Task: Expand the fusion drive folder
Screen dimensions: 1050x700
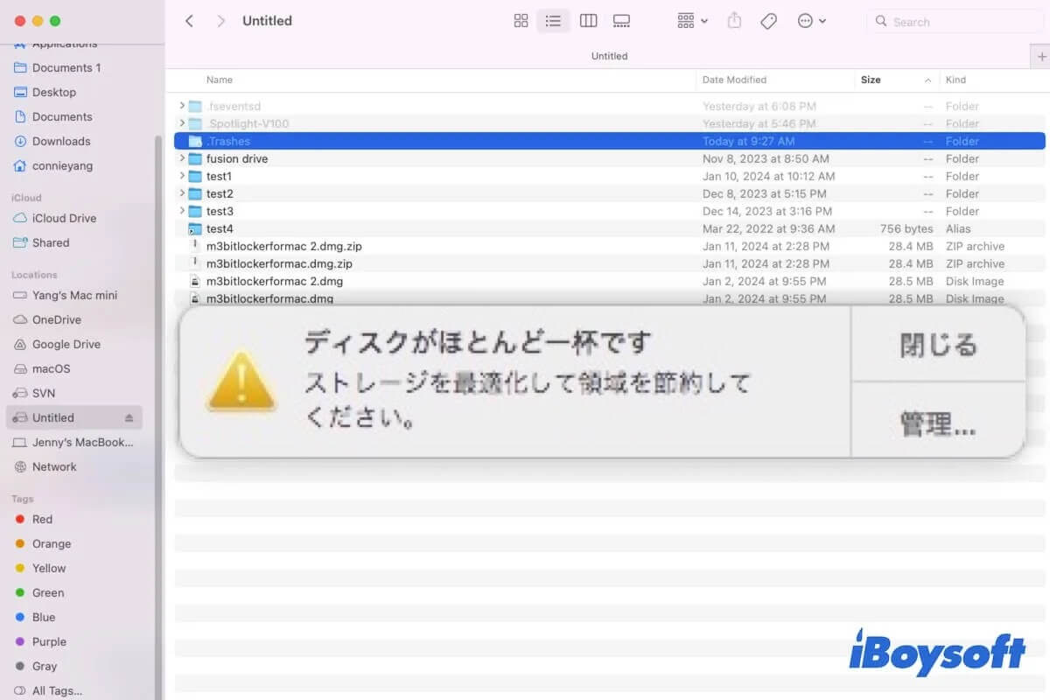Action: click(181, 158)
